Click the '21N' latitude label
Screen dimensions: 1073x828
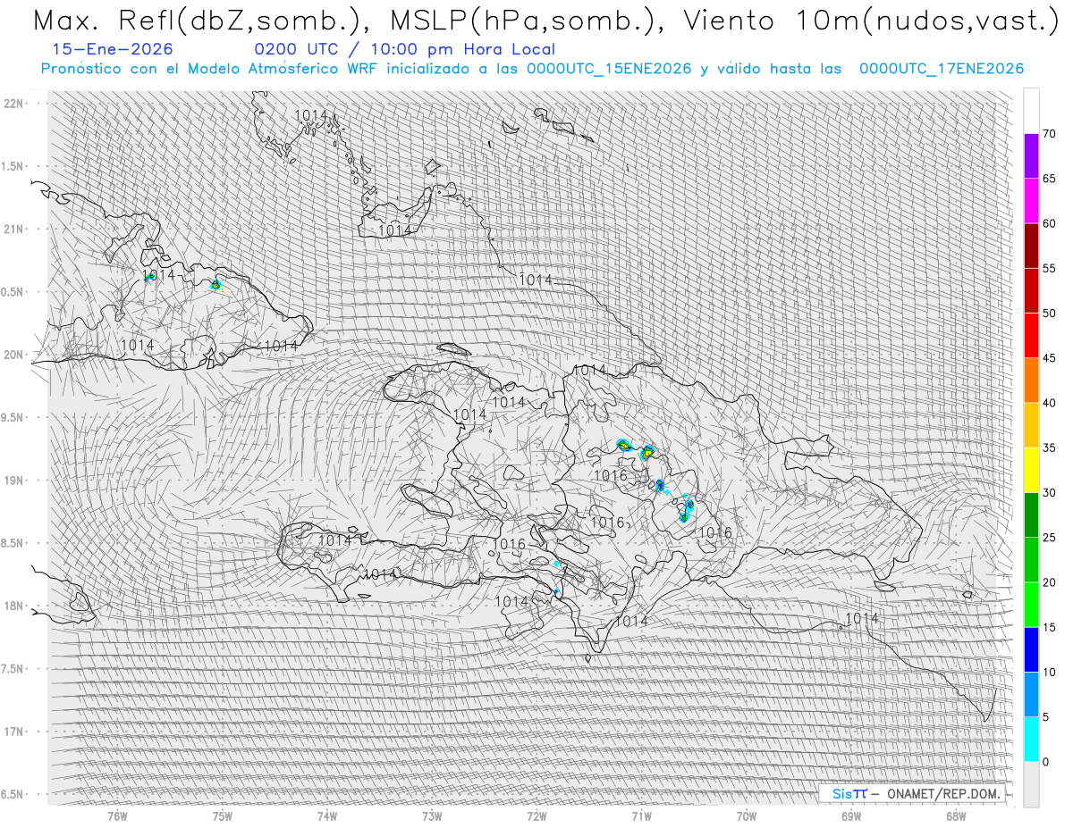(x=15, y=229)
